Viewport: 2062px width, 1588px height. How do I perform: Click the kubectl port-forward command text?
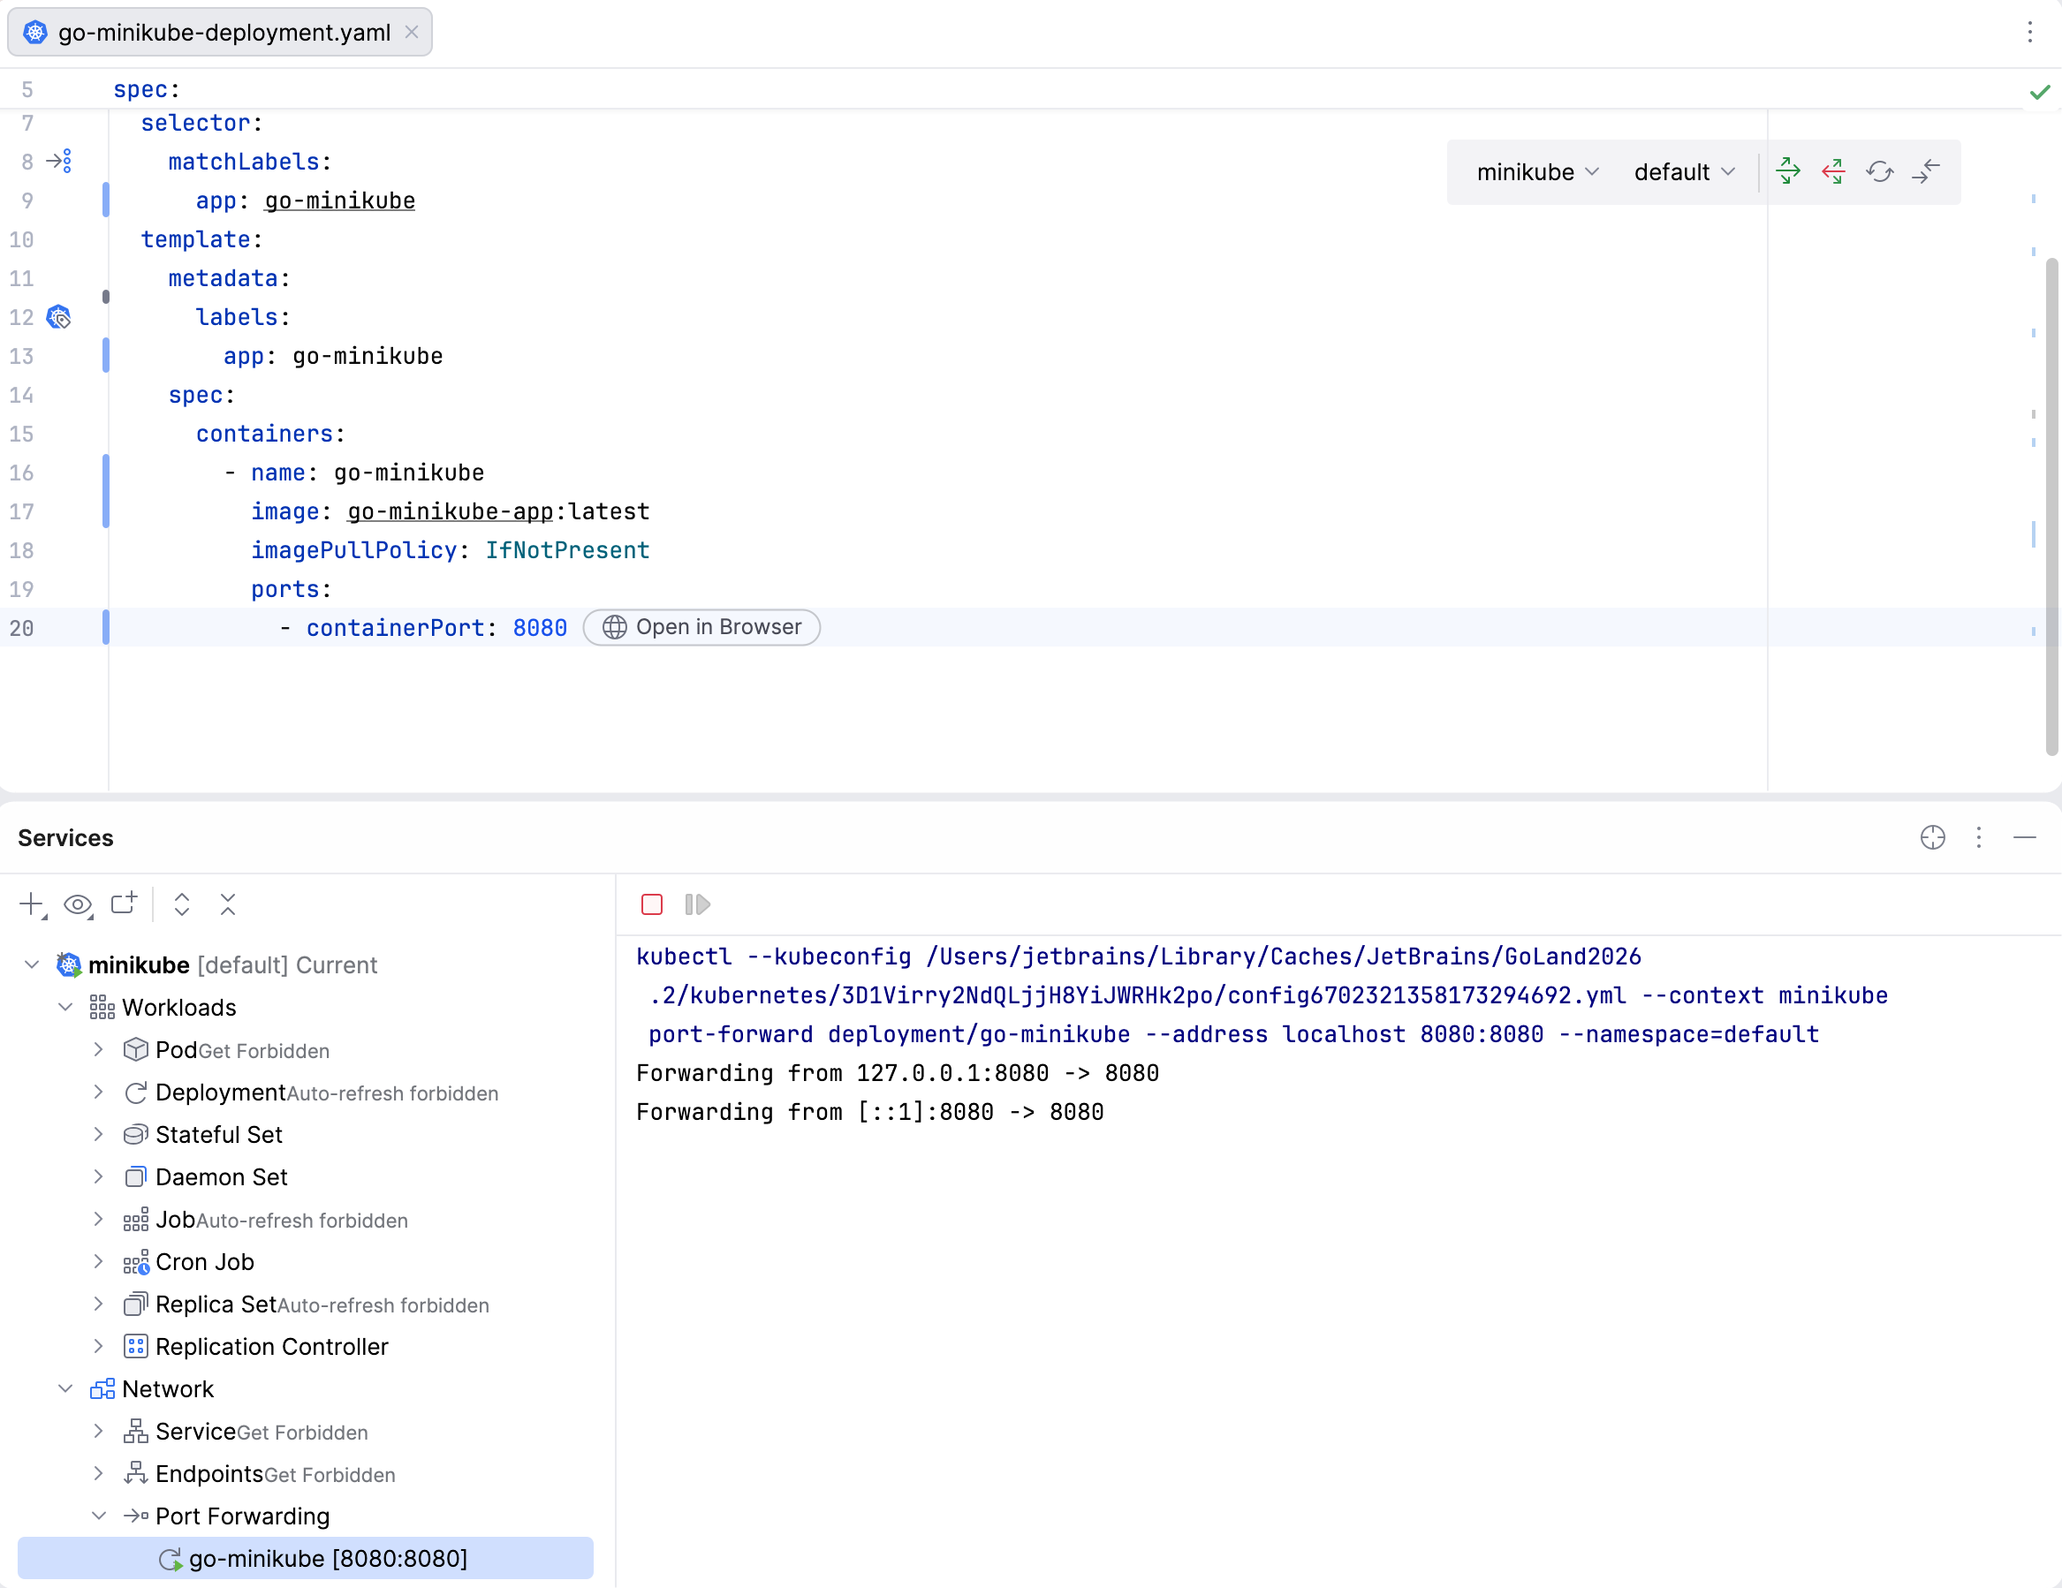pyautogui.click(x=1262, y=995)
